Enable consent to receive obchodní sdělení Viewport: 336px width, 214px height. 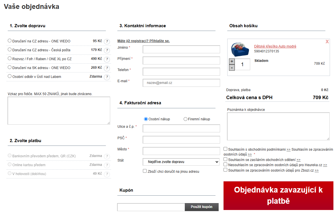click(x=226, y=159)
